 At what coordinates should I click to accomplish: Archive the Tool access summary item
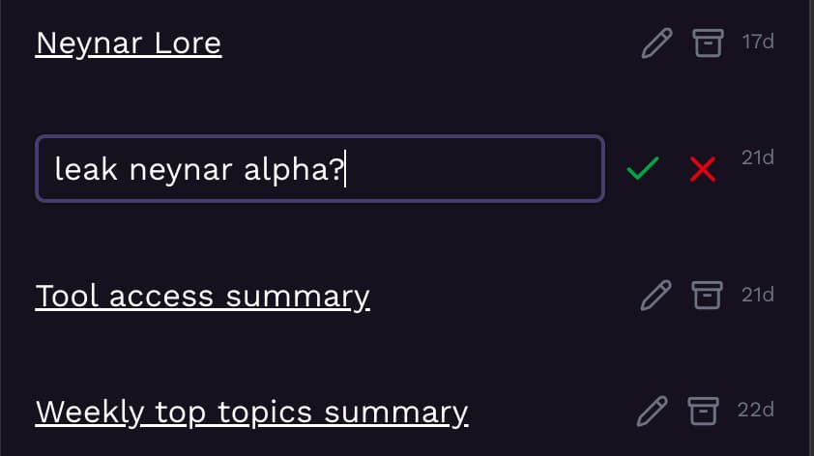pyautogui.click(x=708, y=296)
